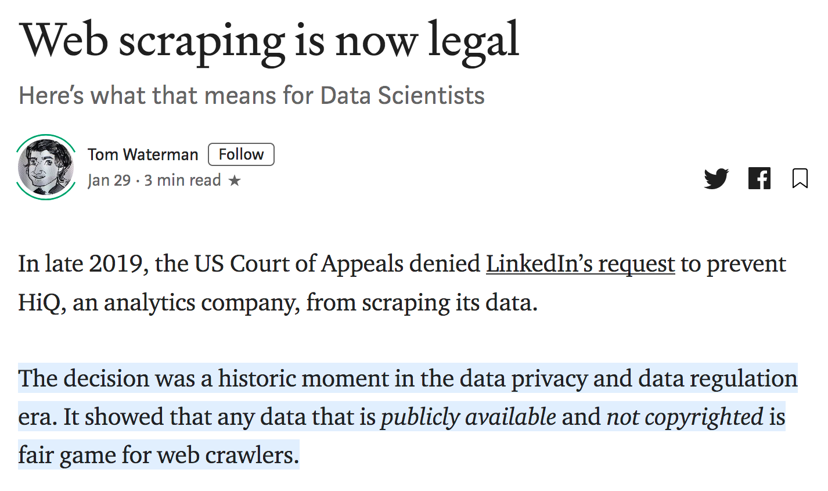
Task: Click the "Web scraping is now legal" title
Action: (x=269, y=41)
